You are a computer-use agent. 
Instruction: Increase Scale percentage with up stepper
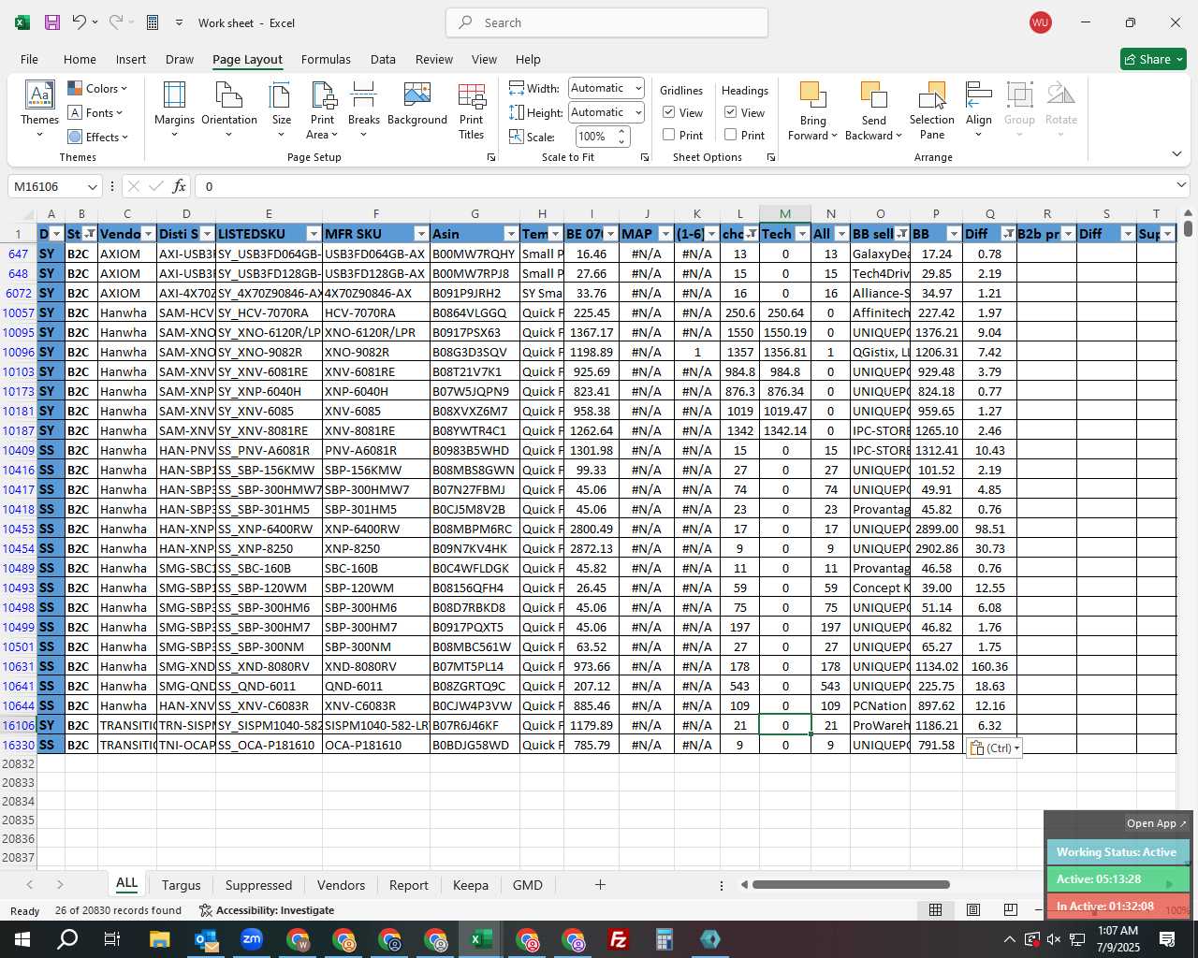[x=621, y=132]
